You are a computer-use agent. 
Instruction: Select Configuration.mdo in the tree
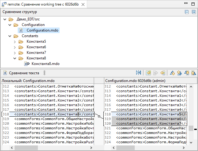[42, 30]
